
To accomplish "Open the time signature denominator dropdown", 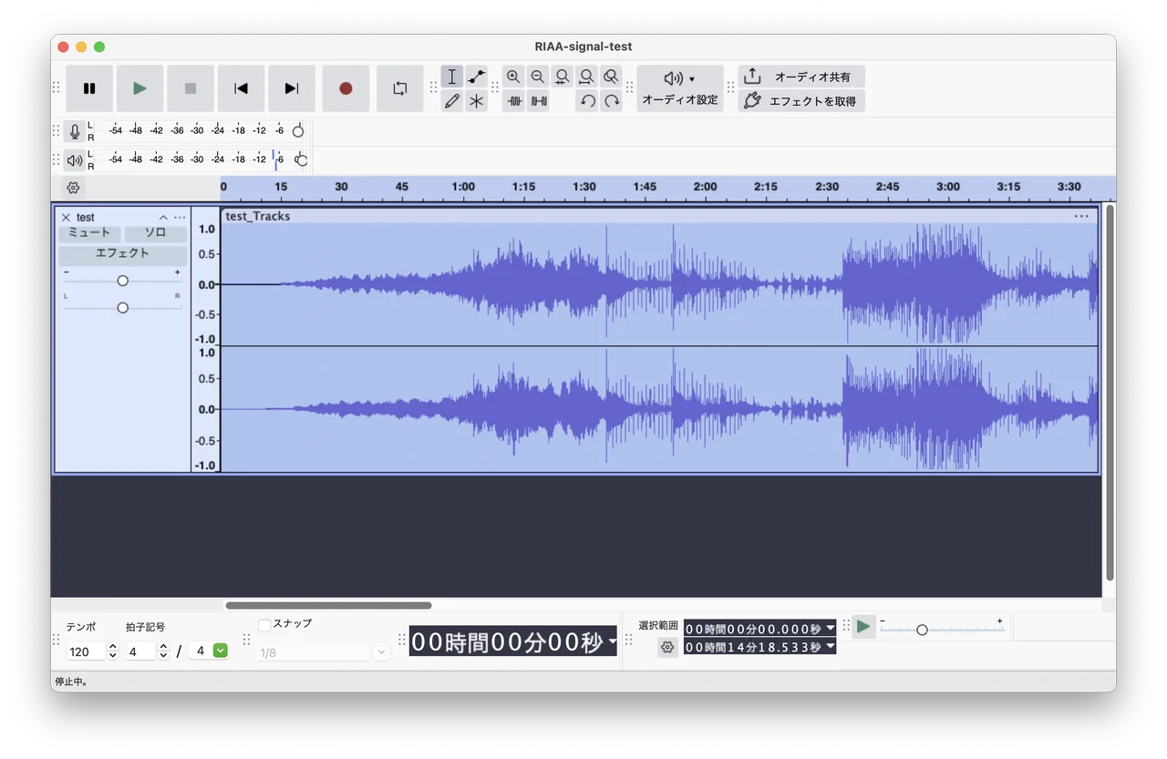I will pyautogui.click(x=220, y=651).
